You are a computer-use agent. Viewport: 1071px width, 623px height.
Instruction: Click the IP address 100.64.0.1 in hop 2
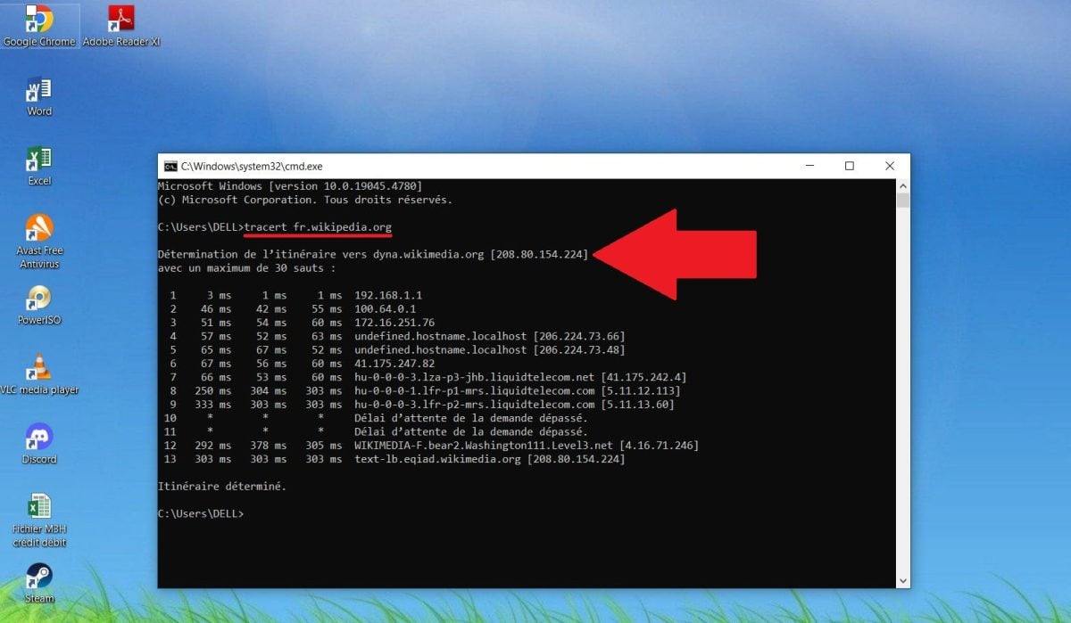tap(386, 309)
